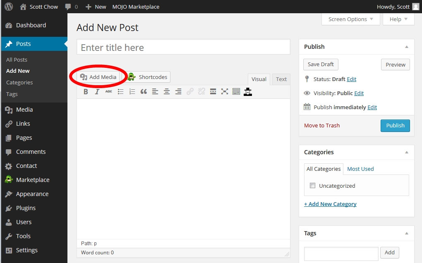
Task: Click the Preview button
Action: click(x=396, y=65)
